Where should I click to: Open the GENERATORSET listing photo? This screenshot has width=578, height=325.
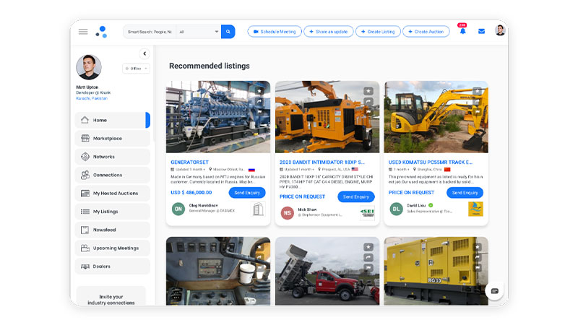click(x=218, y=117)
